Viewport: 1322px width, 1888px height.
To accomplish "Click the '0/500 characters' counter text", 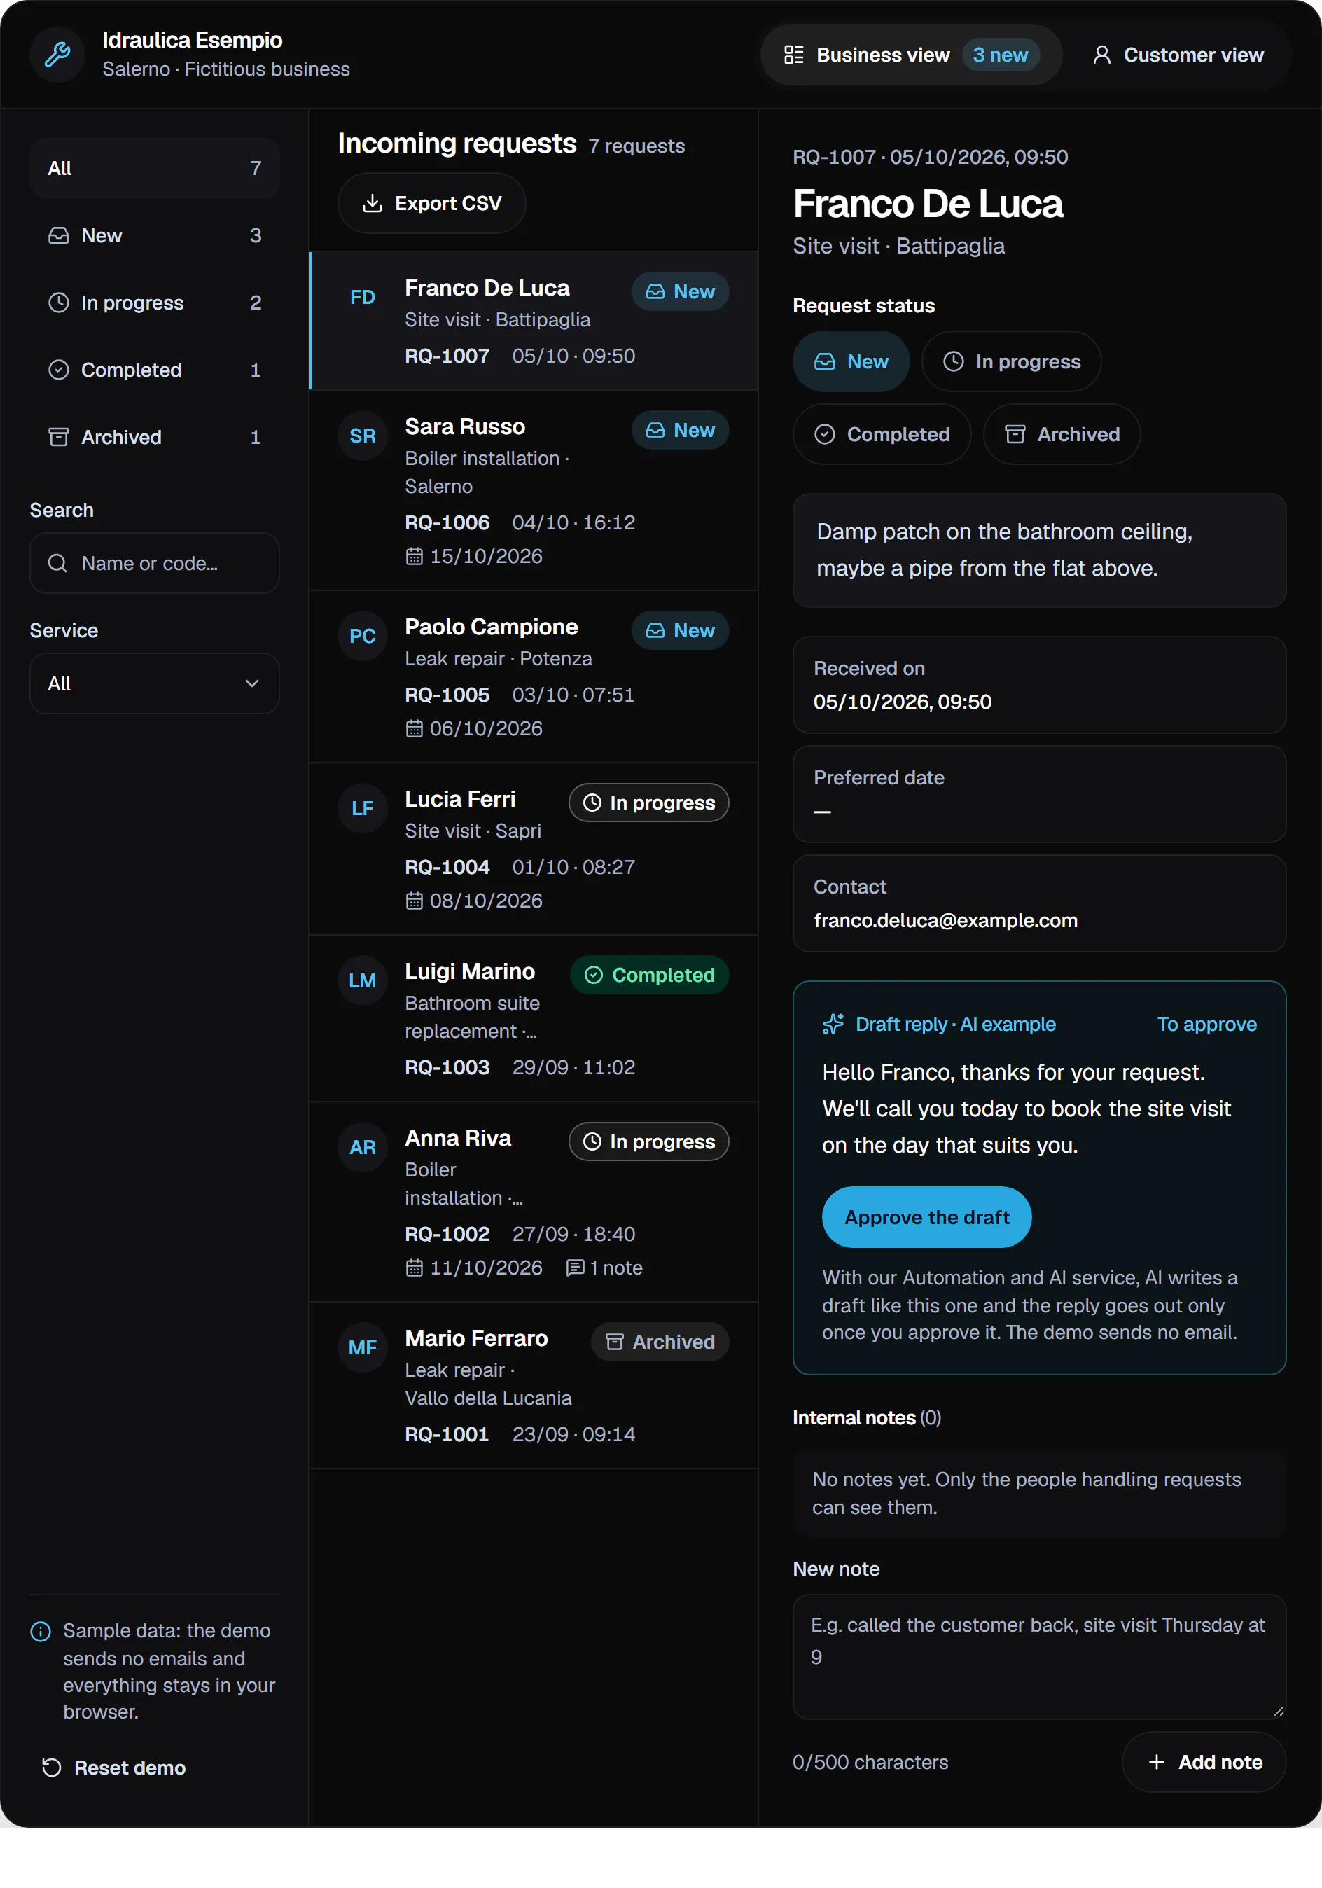I will (x=870, y=1762).
